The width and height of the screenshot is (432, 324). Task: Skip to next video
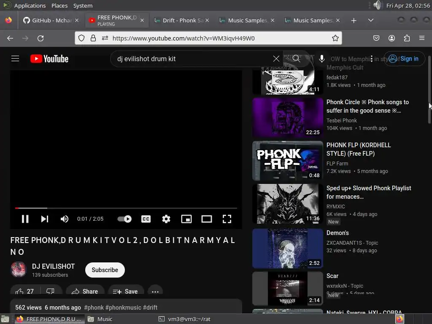coord(45,219)
